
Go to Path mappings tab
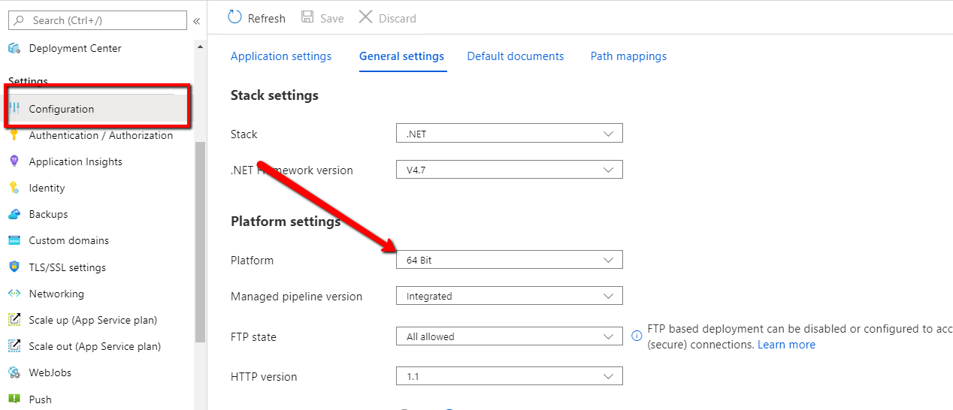[x=628, y=56]
